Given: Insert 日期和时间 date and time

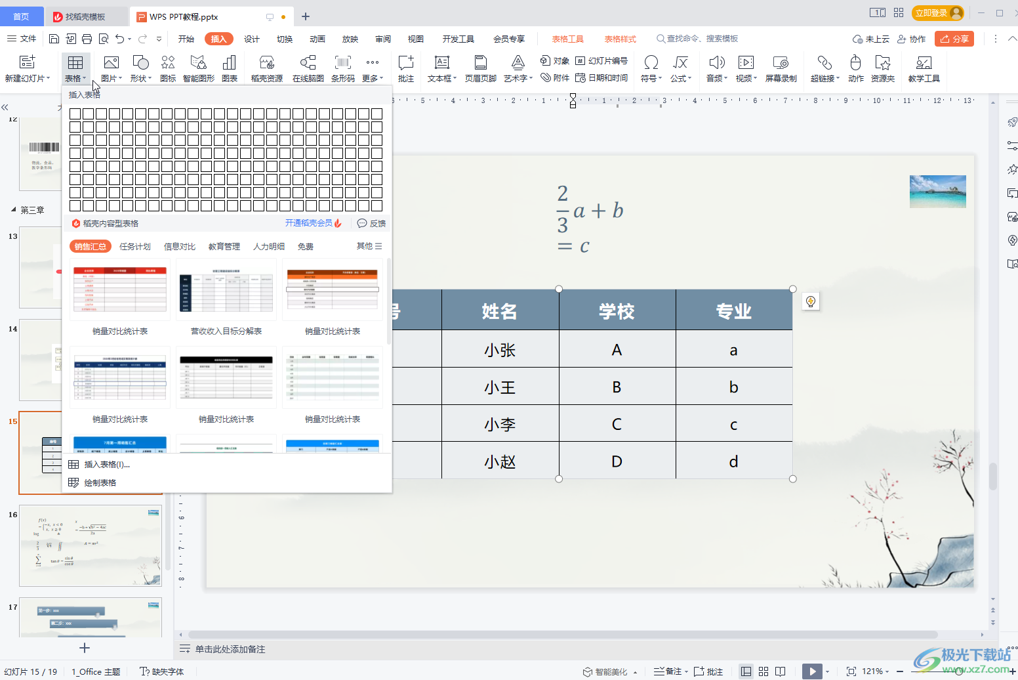Looking at the screenshot, I should 601,77.
